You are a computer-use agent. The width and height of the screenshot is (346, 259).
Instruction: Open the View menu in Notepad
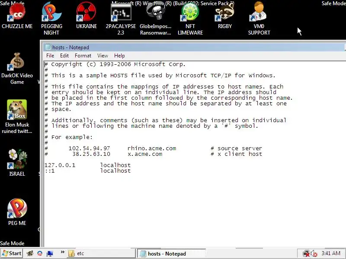tap(103, 56)
